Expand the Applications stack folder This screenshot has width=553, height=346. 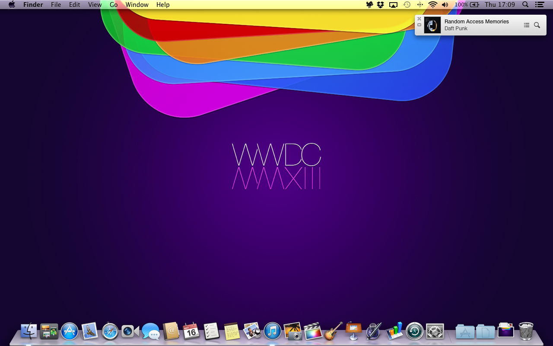[465, 332]
